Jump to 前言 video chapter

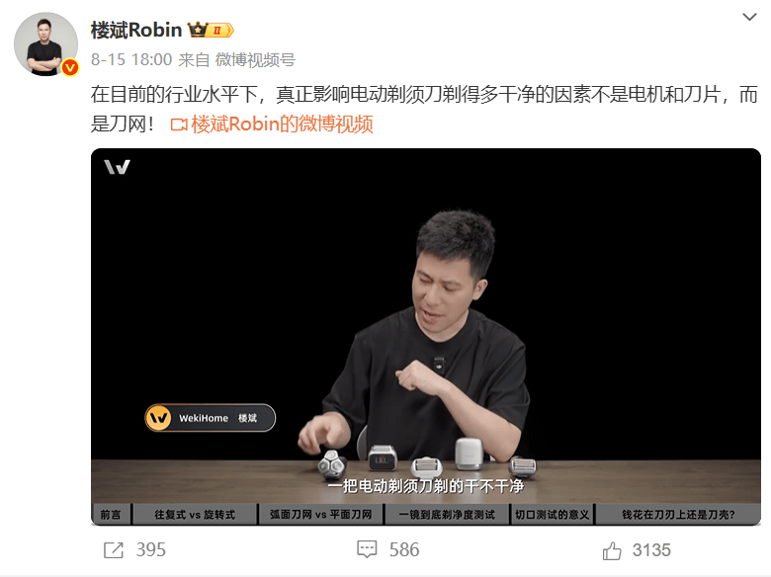tap(111, 514)
